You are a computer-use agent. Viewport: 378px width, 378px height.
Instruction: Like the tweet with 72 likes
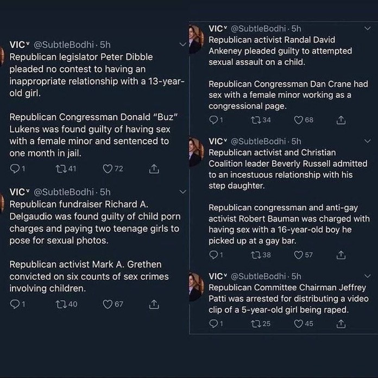(x=108, y=169)
